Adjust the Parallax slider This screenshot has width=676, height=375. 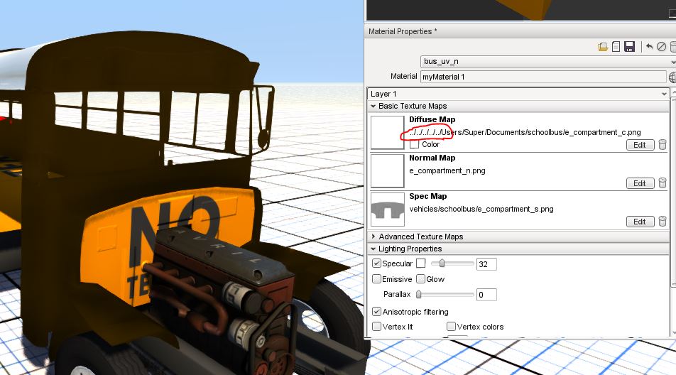(445, 295)
